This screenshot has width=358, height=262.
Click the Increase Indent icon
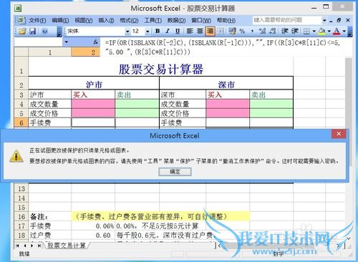295,31
